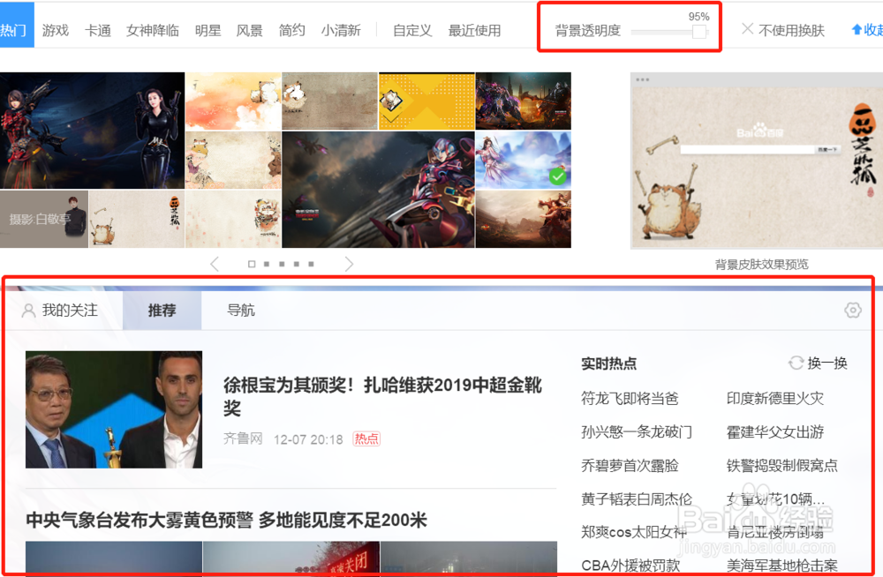This screenshot has width=883, height=577.
Task: Open hot topic 霍建华父女出游
Action: (775, 431)
